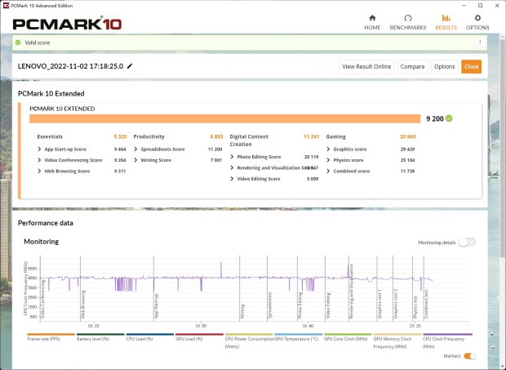Click GPU Temperature legend swatch
The image size is (506, 370).
pyautogui.click(x=298, y=335)
